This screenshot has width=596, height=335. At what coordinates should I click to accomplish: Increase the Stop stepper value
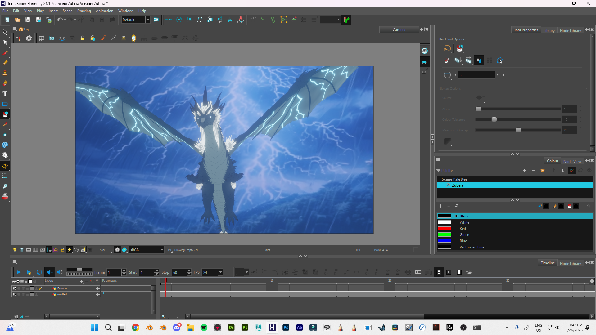189,270
